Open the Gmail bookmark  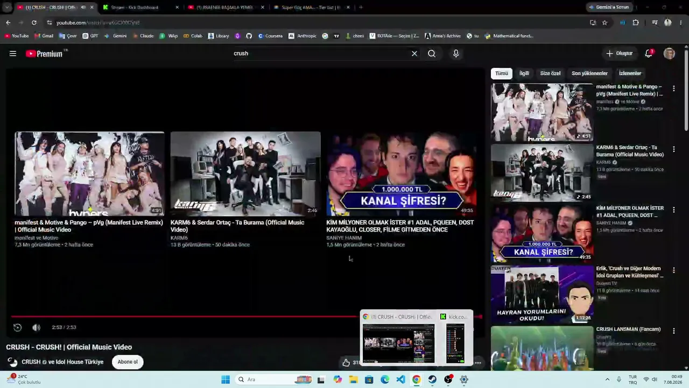tap(44, 36)
